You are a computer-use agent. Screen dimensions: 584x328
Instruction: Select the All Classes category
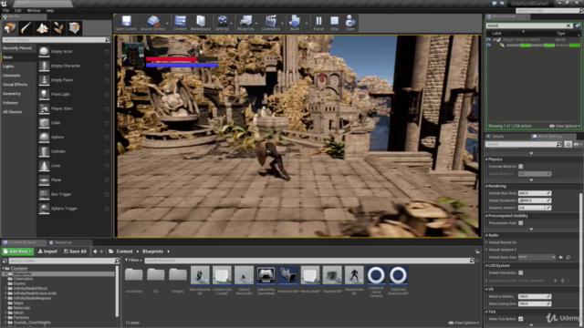tap(12, 112)
